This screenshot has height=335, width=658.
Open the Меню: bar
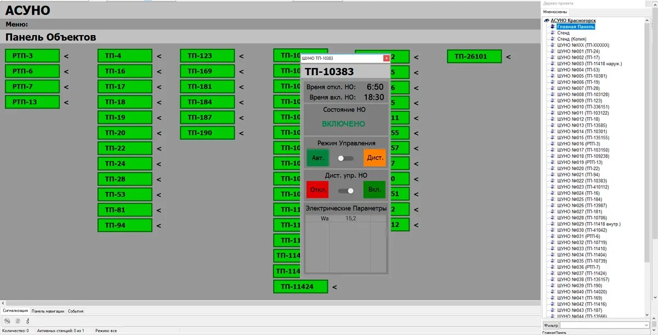(x=17, y=24)
